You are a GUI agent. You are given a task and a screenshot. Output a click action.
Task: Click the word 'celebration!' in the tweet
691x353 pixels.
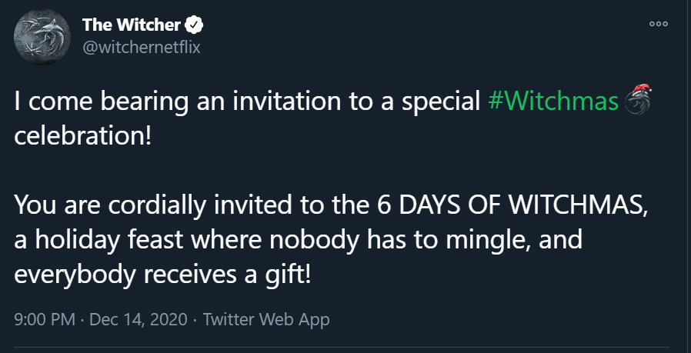(83, 136)
